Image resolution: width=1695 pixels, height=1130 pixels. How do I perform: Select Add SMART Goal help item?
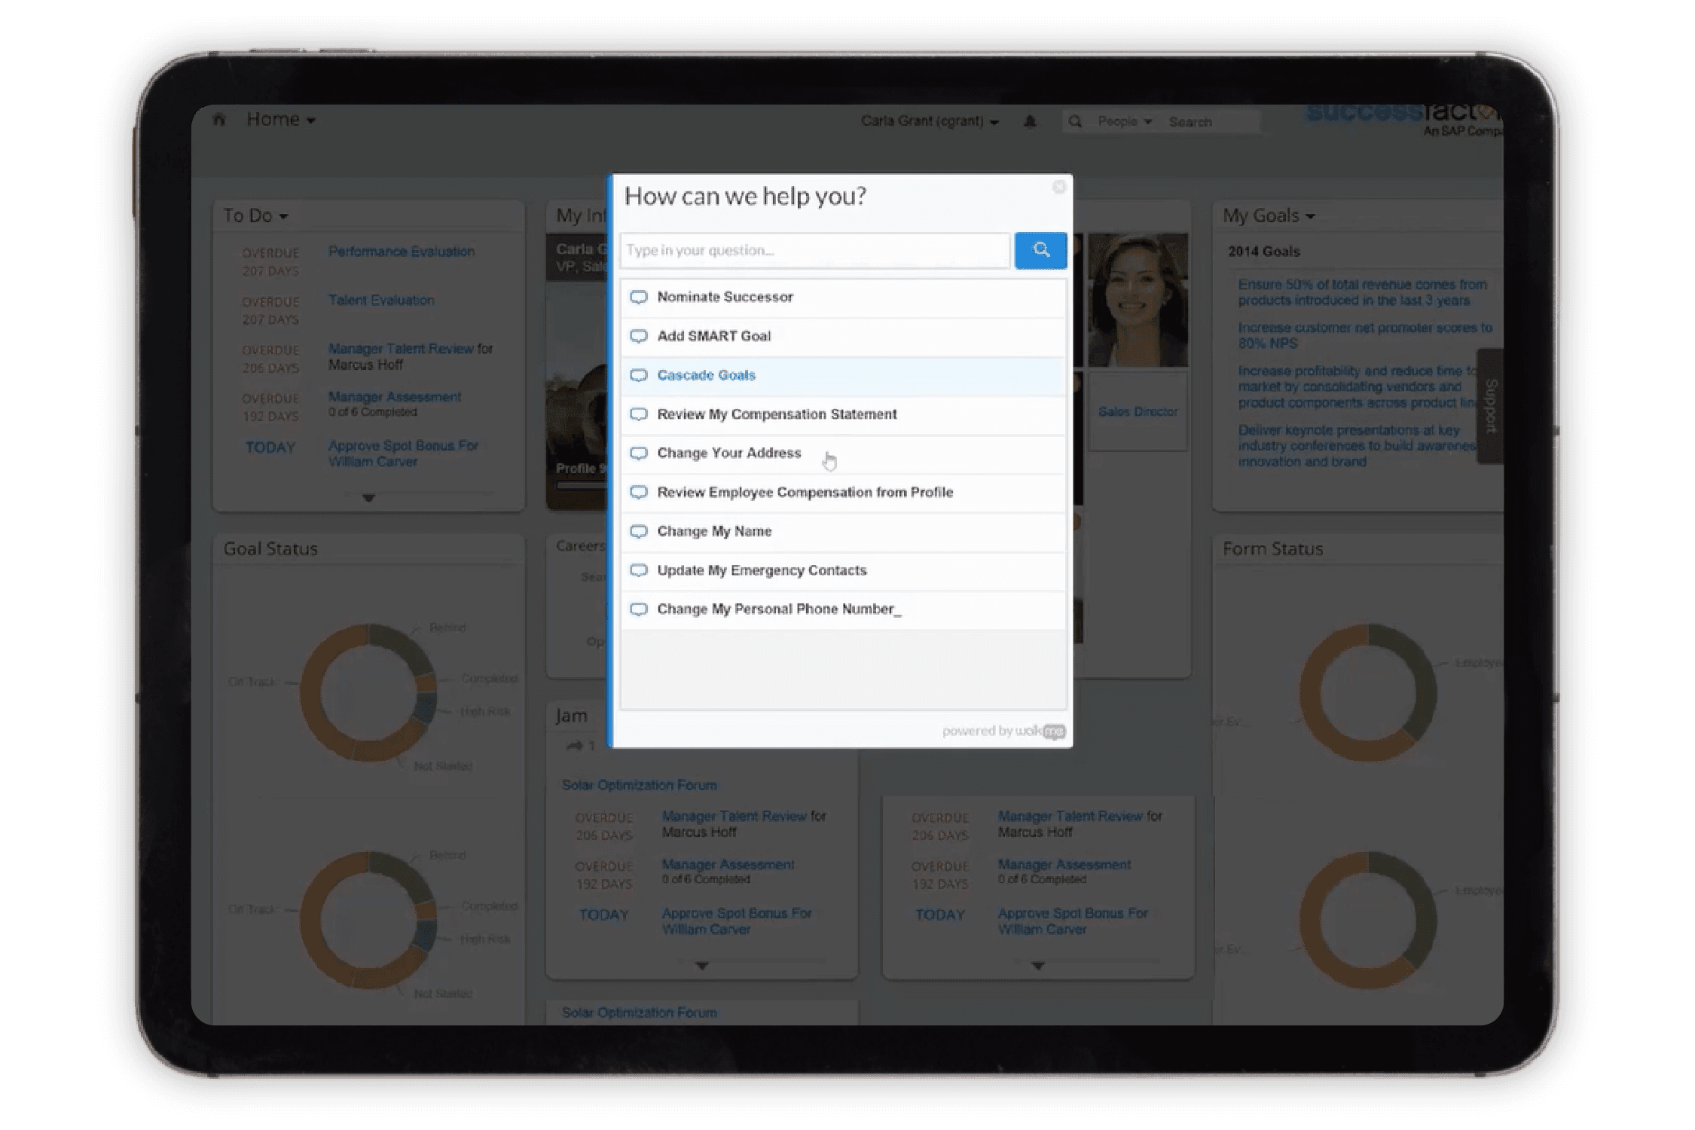pos(713,336)
